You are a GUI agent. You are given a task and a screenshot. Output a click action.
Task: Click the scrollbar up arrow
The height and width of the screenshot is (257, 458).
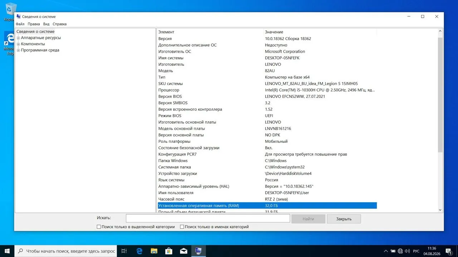pos(440,31)
